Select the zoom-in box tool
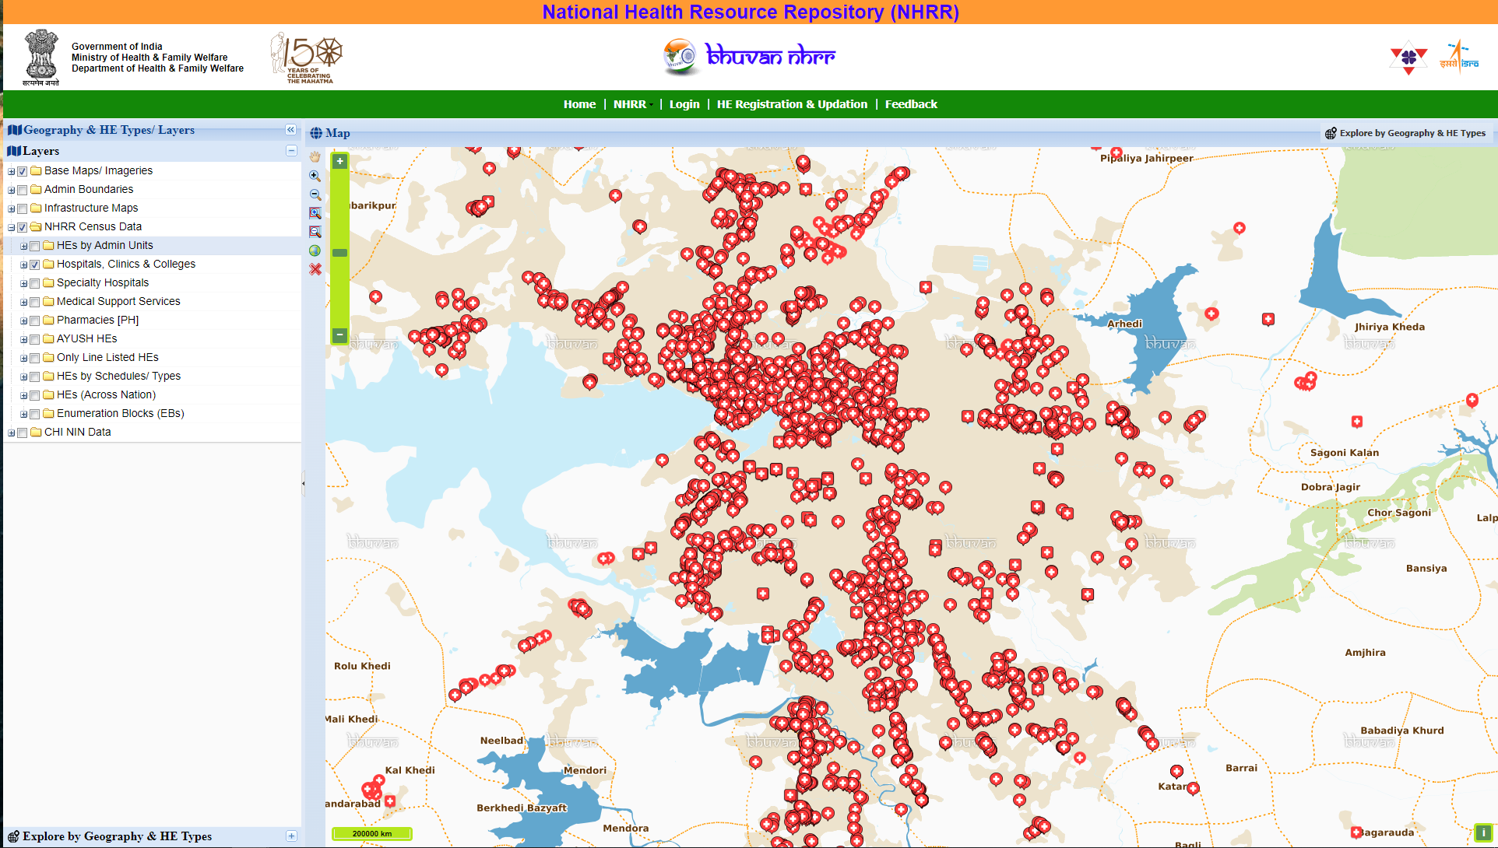The image size is (1498, 848). tap(315, 213)
